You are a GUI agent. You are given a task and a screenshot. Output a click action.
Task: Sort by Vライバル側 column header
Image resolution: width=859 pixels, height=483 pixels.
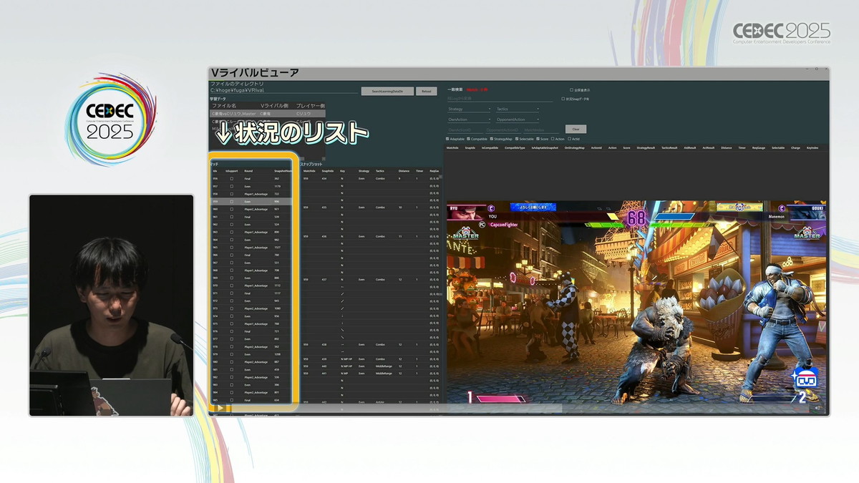[274, 106]
